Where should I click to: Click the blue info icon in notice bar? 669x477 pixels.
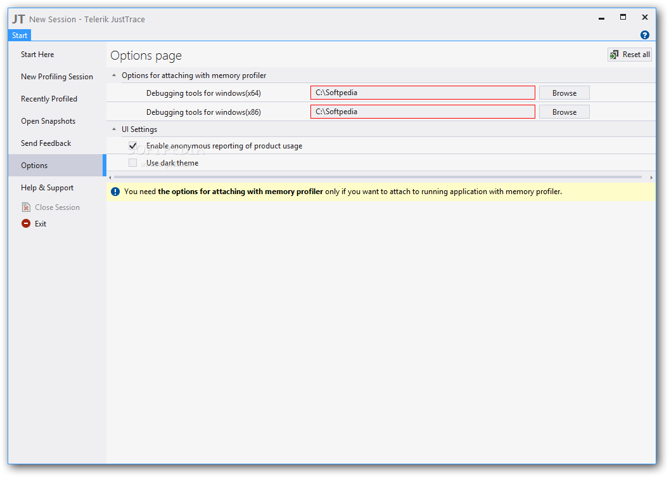(x=115, y=192)
